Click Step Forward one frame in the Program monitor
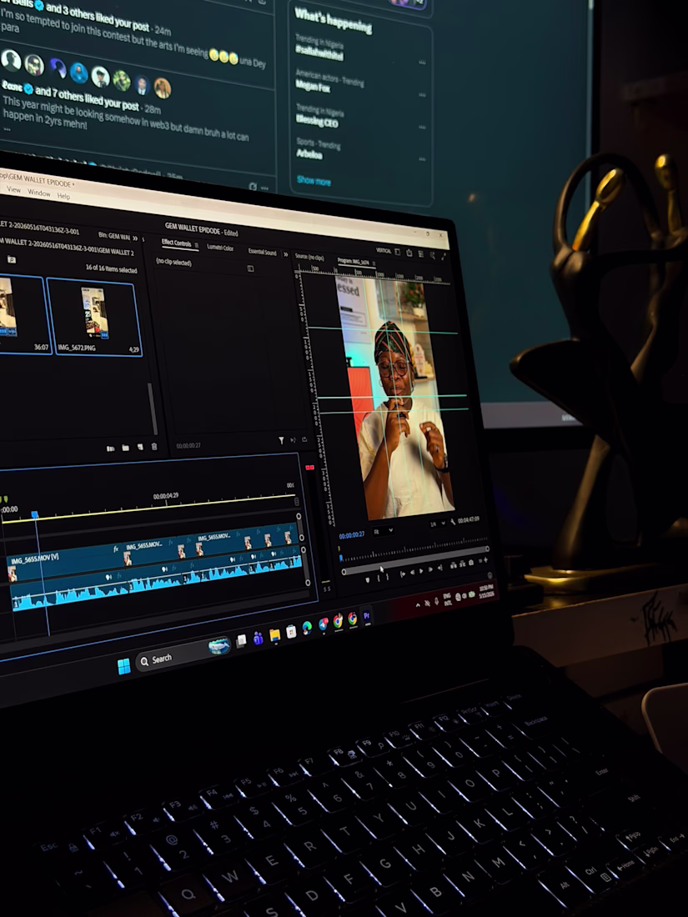The image size is (688, 917). tap(430, 569)
